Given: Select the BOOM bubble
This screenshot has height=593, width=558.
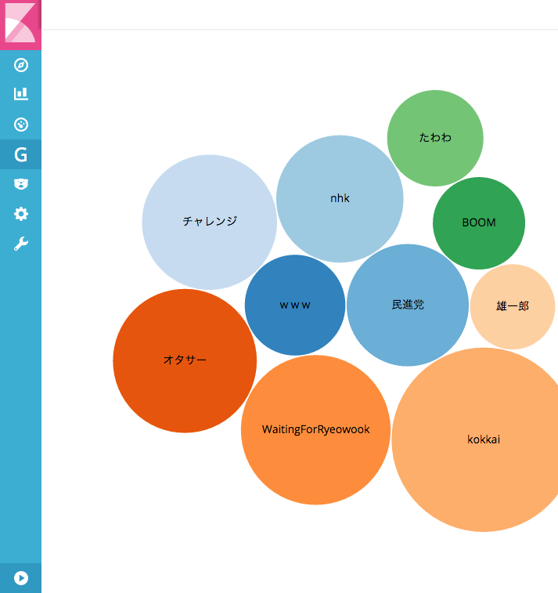Looking at the screenshot, I should coord(479,223).
